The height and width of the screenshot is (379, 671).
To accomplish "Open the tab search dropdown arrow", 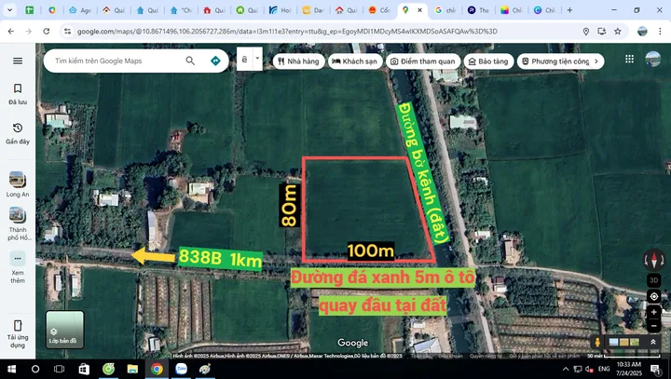I will [x=9, y=10].
